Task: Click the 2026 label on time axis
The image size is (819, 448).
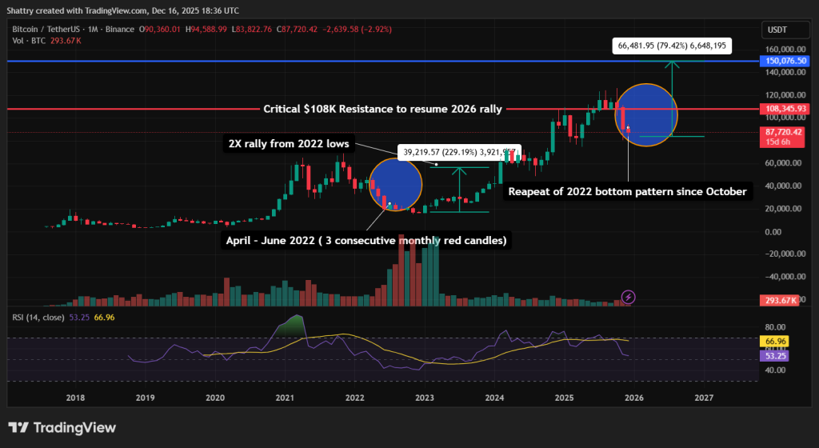Action: click(634, 398)
